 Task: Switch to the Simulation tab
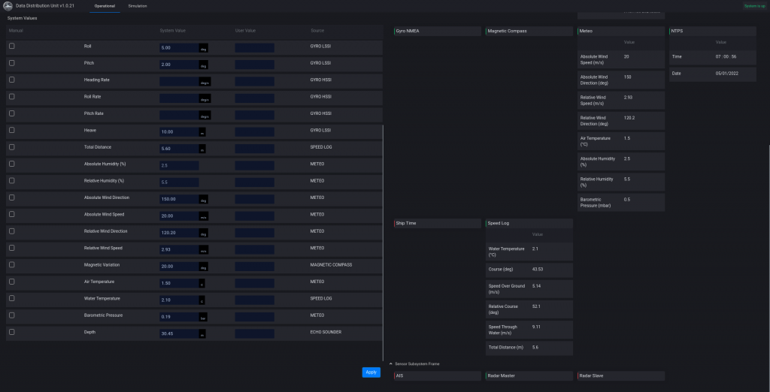click(x=138, y=6)
